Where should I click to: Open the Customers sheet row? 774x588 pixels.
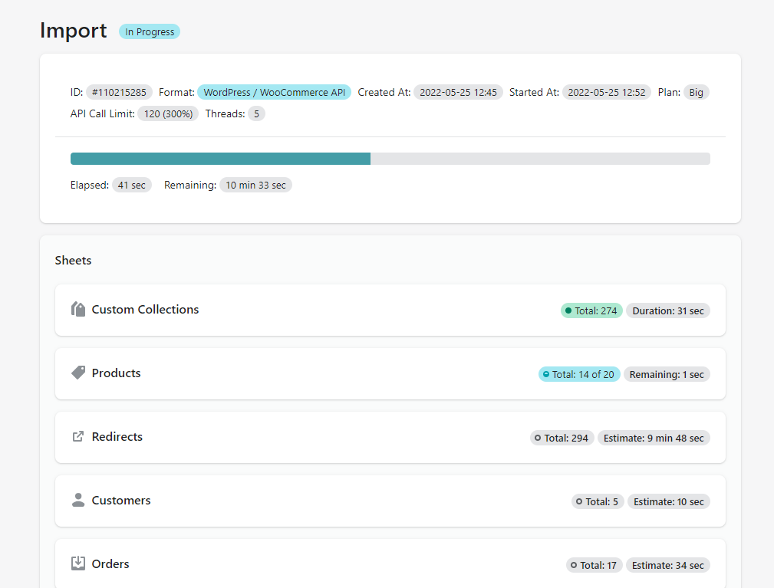[x=390, y=501]
